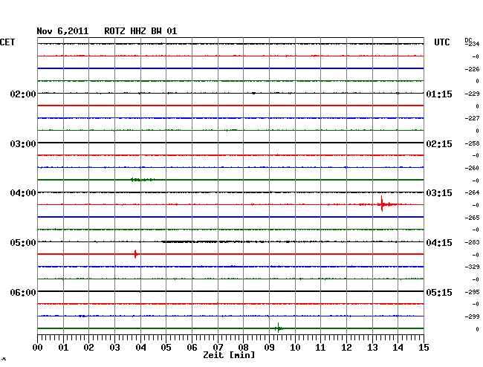Select the 06:00 CET time label

23,292
